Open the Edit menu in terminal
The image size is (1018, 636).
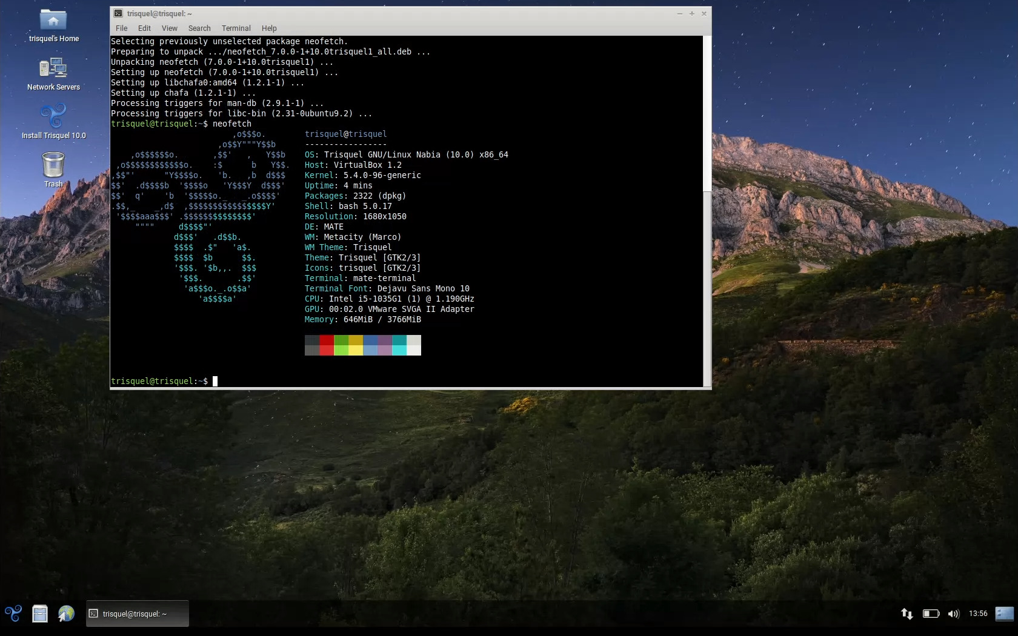(x=144, y=28)
